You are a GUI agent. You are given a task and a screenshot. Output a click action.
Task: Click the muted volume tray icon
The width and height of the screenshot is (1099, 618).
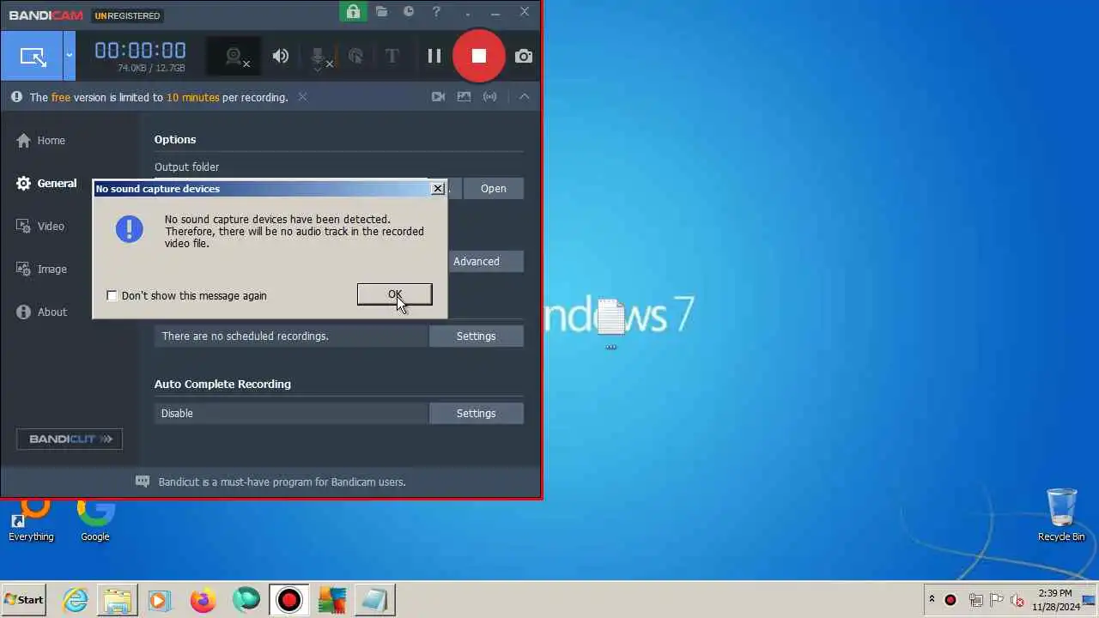(x=1017, y=600)
